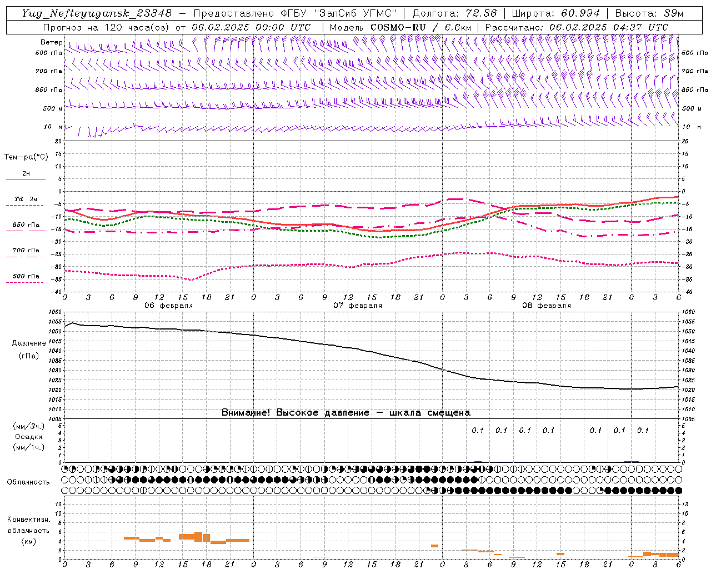Click the station title Yug_Nefteyugansk_23848
The width and height of the screenshot is (711, 569).
[x=97, y=13]
